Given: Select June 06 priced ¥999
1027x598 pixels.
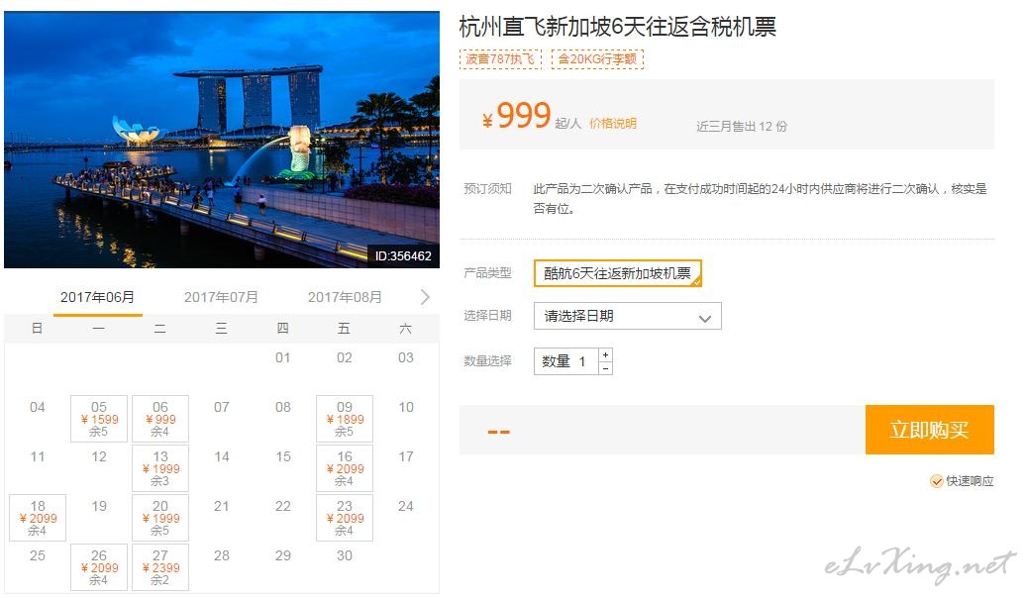Looking at the screenshot, I should coord(160,419).
